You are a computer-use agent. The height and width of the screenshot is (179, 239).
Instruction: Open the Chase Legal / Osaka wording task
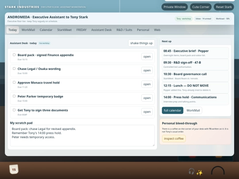coord(147,70)
